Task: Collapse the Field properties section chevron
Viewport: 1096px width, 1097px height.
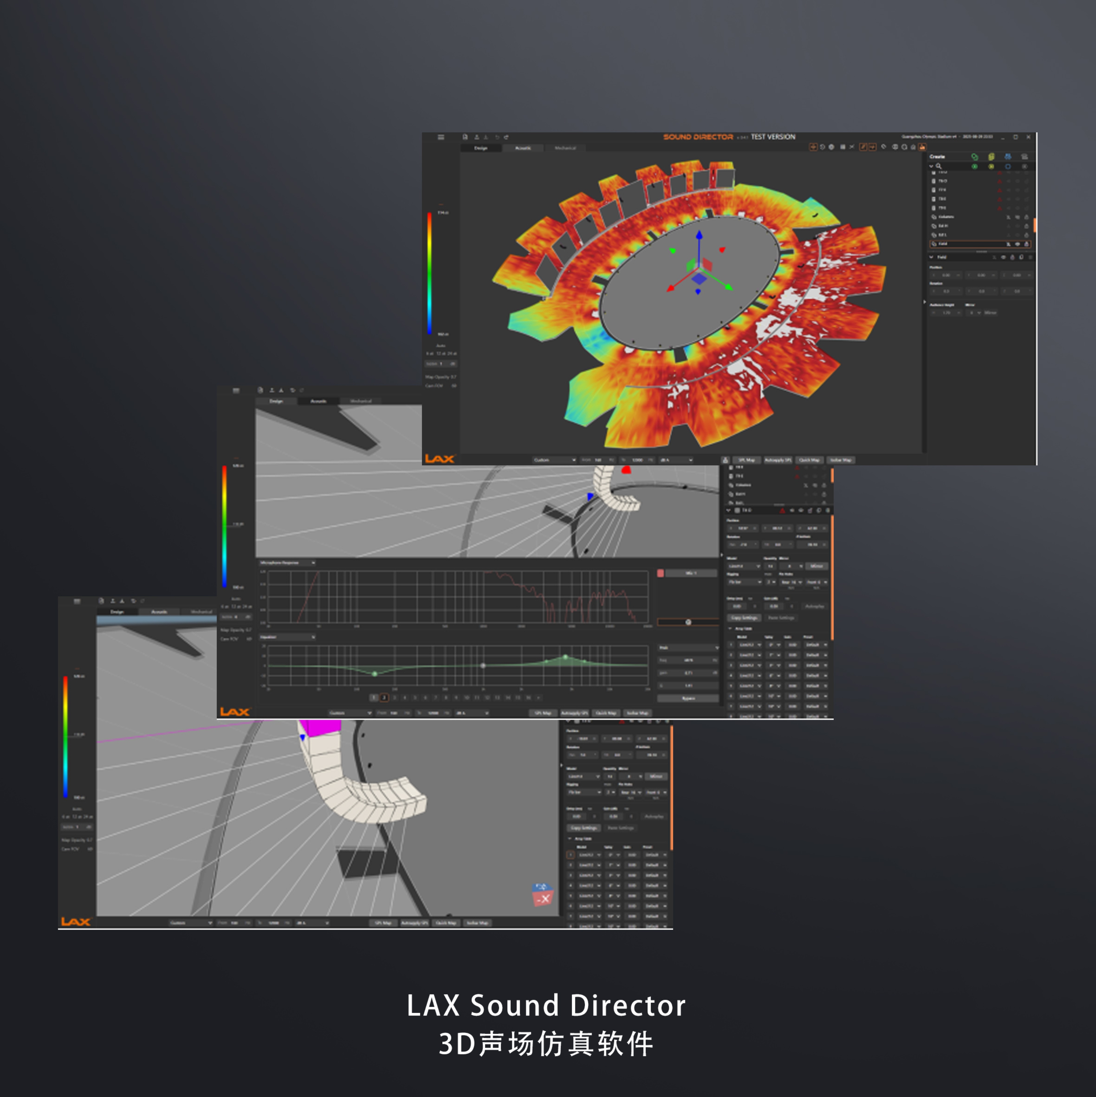Action: pyautogui.click(x=931, y=257)
